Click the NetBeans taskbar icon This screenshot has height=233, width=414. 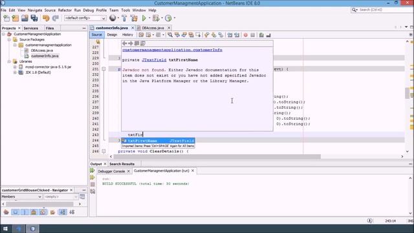pyautogui.click(x=33, y=228)
